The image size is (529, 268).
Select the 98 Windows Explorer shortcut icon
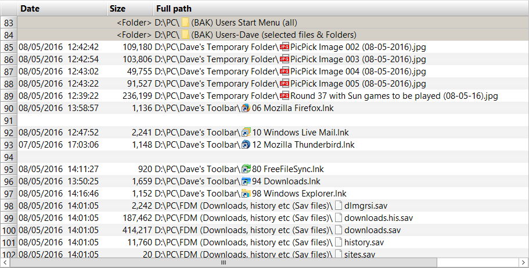pyautogui.click(x=246, y=194)
